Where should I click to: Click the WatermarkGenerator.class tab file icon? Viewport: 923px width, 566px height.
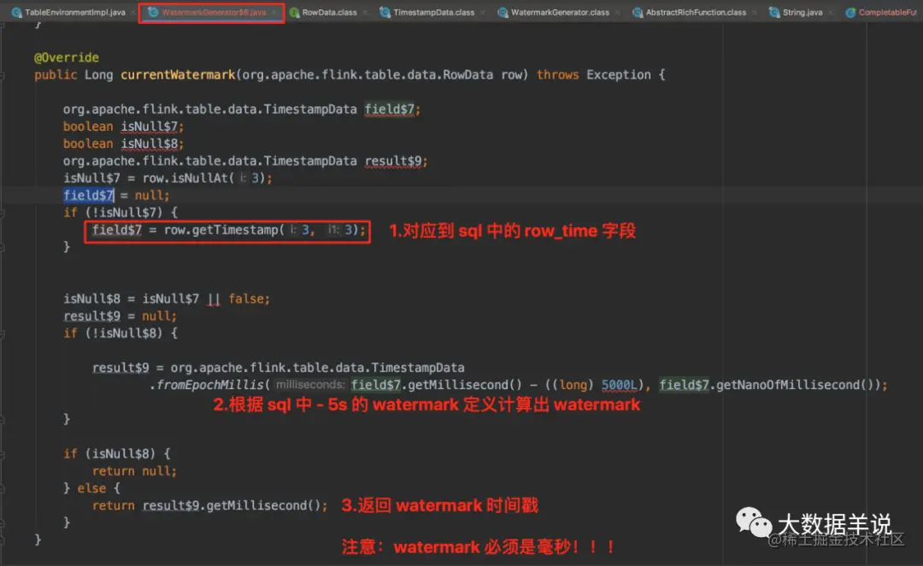pyautogui.click(x=503, y=12)
